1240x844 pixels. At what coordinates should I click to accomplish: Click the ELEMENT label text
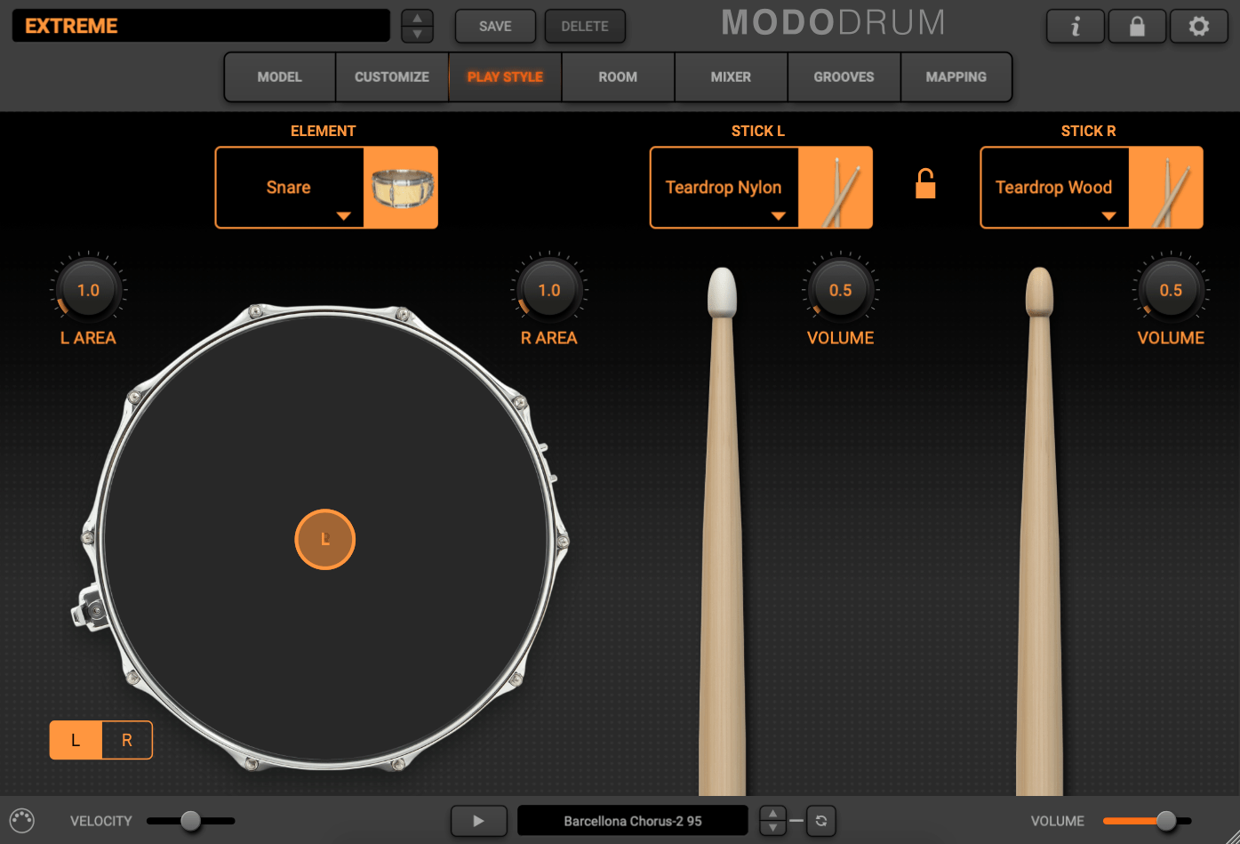point(324,131)
